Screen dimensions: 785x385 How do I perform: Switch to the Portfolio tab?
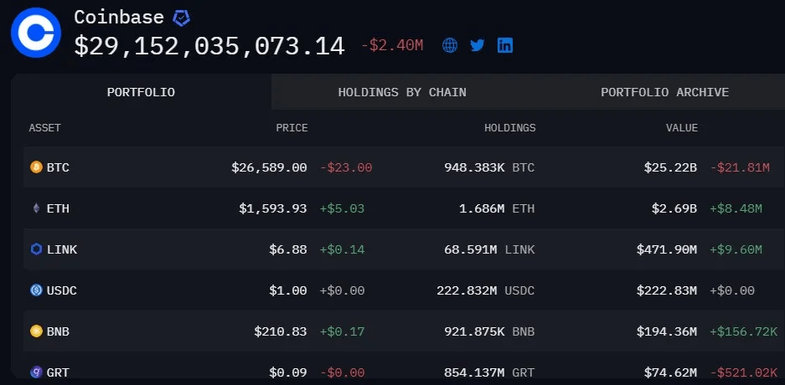(x=142, y=92)
